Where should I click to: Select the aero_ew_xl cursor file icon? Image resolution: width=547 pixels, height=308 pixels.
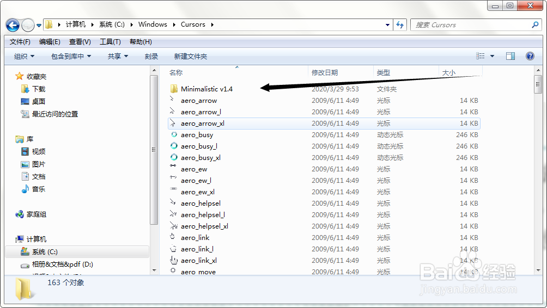[x=173, y=188]
